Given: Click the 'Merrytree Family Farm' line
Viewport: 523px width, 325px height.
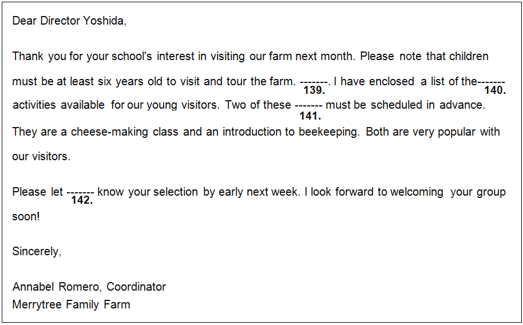Looking at the screenshot, I should pos(71,304).
